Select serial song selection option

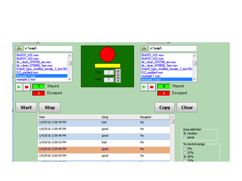click(x=185, y=137)
